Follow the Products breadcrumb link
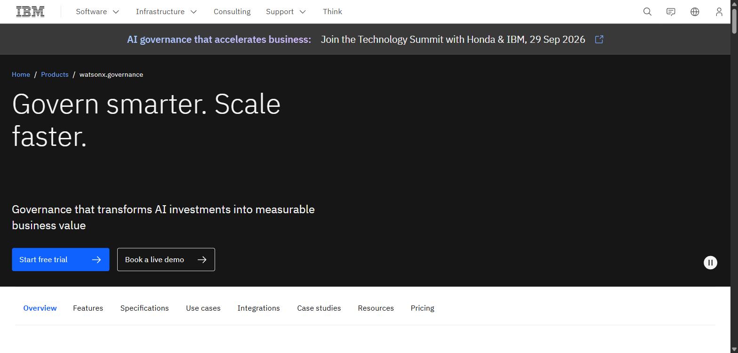This screenshot has width=738, height=353. tap(55, 74)
